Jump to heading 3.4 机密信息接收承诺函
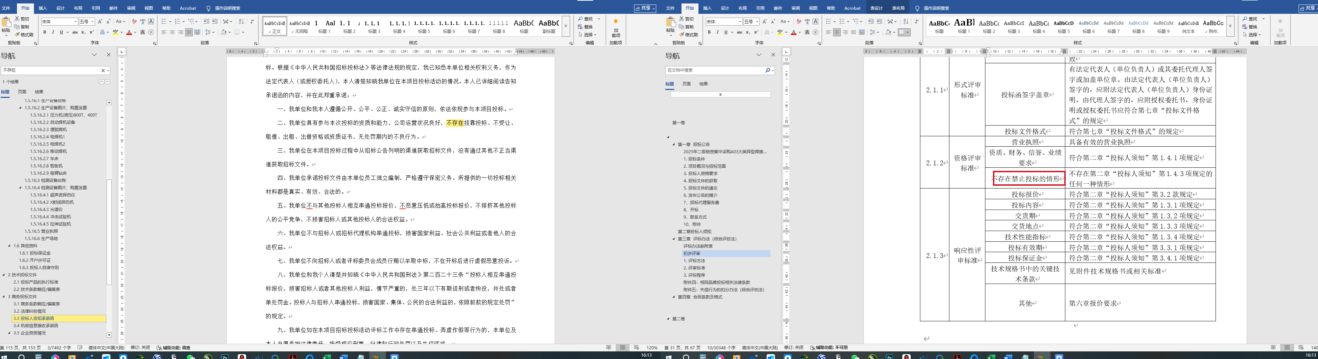 pyautogui.click(x=36, y=326)
